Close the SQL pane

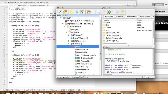click(153, 47)
